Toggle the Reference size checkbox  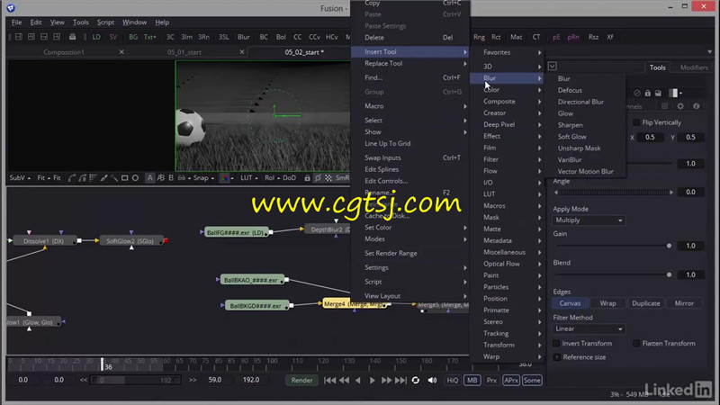tap(556, 356)
